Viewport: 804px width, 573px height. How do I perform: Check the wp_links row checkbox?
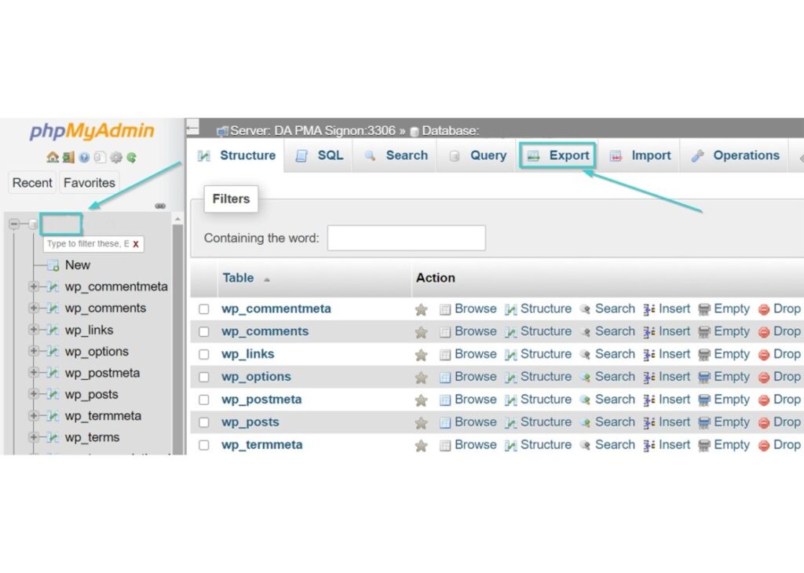pos(204,354)
